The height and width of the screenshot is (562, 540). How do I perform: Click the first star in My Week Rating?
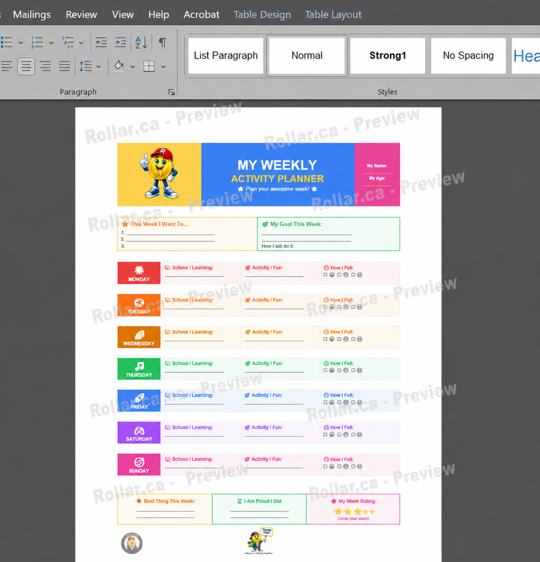338,511
